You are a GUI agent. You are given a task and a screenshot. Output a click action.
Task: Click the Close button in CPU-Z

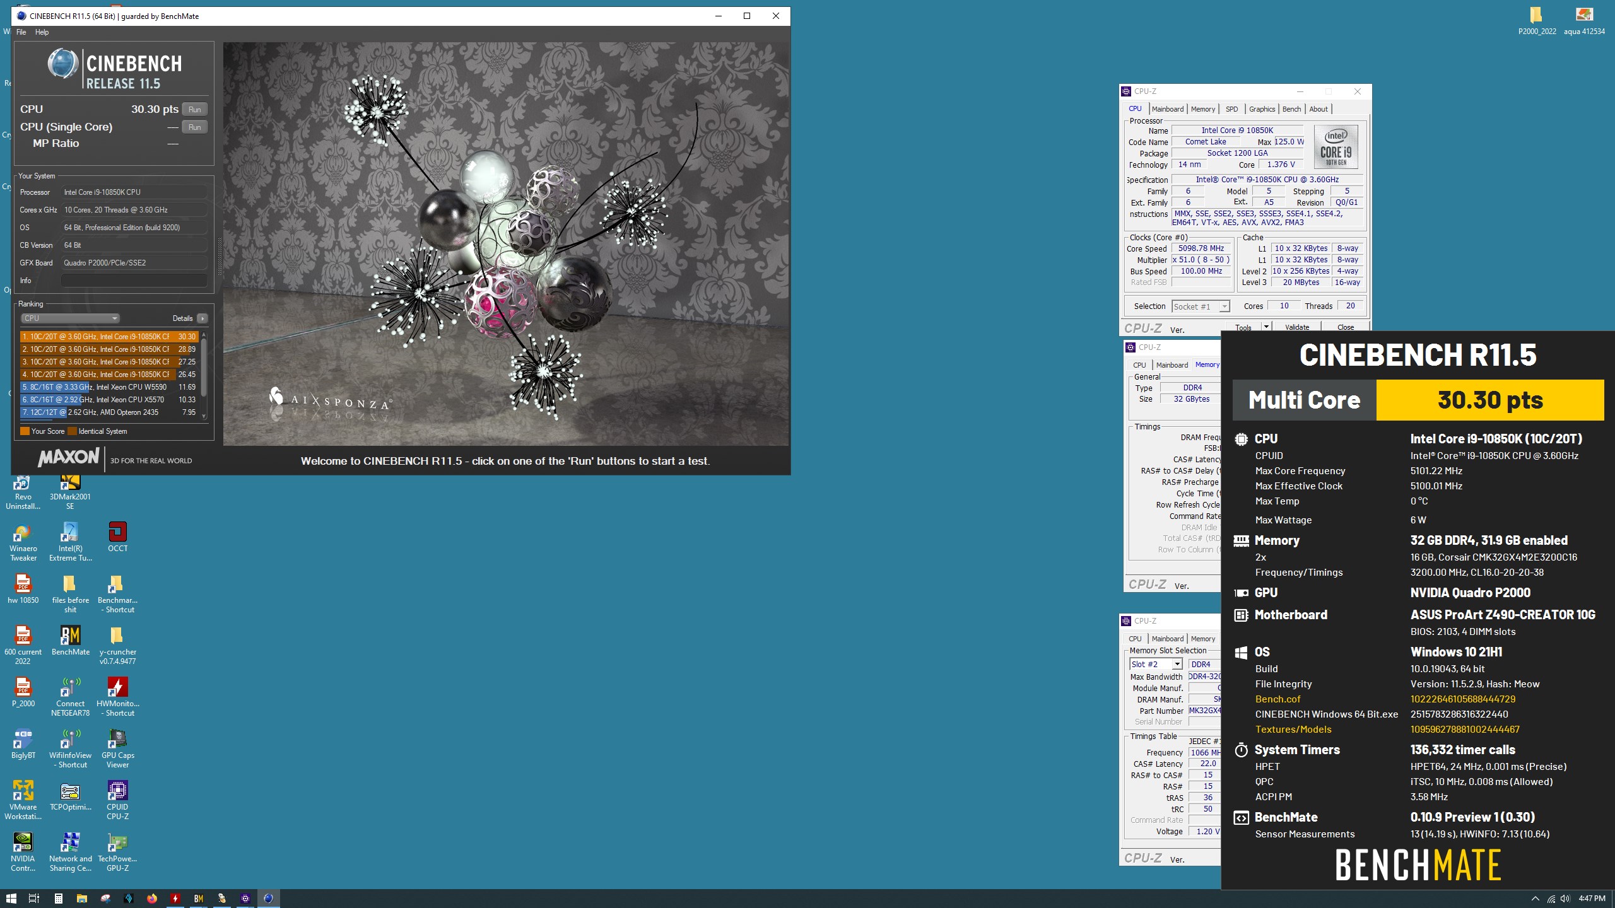coord(1345,327)
